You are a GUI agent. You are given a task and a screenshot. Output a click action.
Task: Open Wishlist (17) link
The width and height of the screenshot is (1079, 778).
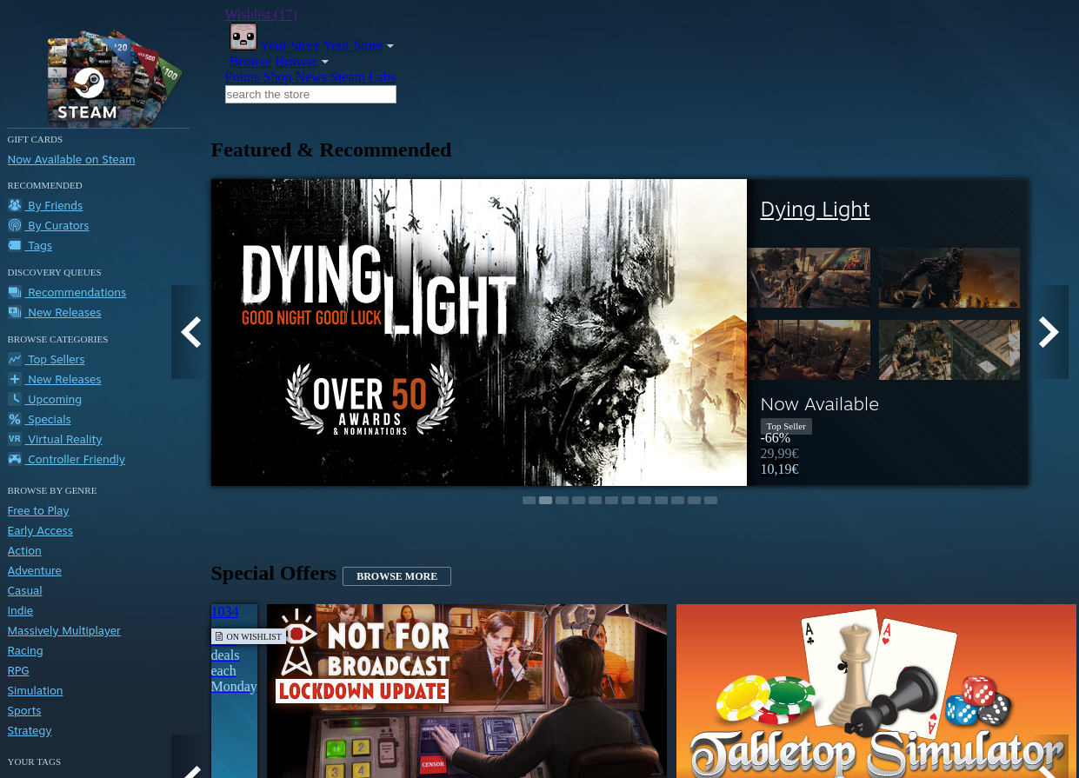click(x=261, y=14)
